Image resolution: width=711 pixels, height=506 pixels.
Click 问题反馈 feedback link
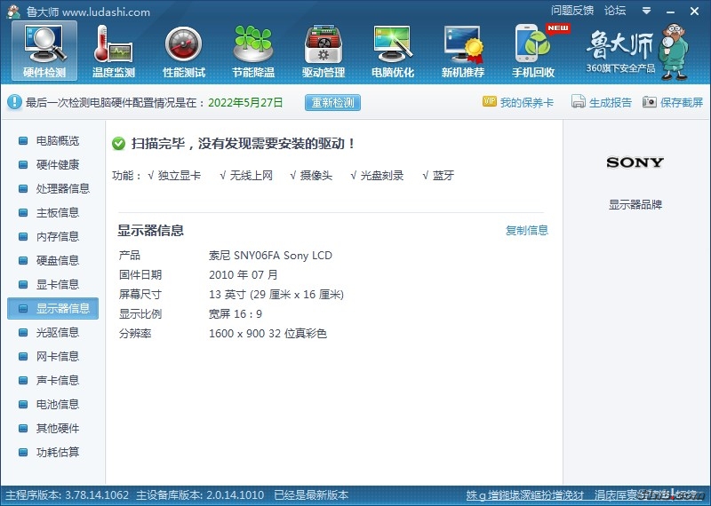point(572,11)
